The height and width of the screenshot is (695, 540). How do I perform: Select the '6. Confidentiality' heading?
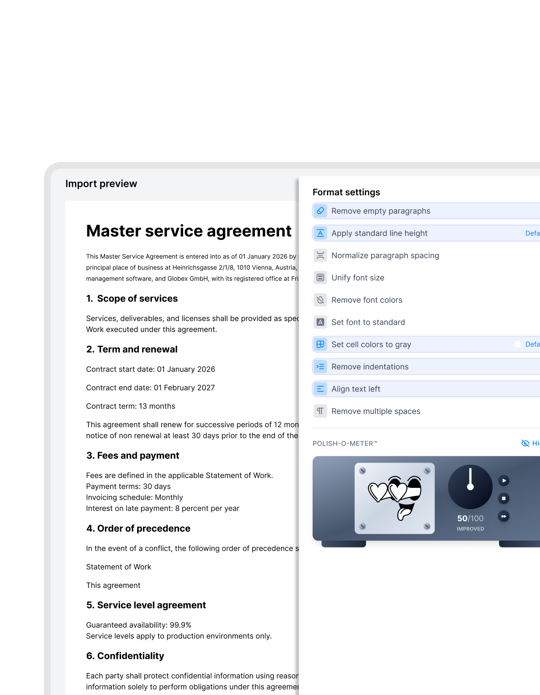(125, 656)
